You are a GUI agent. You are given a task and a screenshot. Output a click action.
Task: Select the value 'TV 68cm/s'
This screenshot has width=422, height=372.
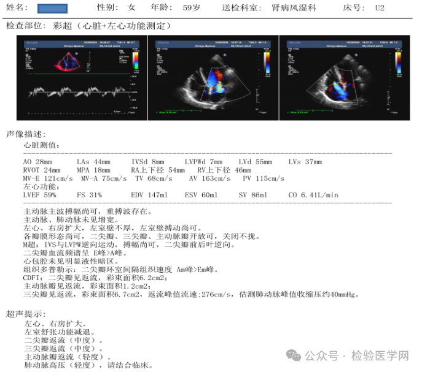click(x=154, y=178)
